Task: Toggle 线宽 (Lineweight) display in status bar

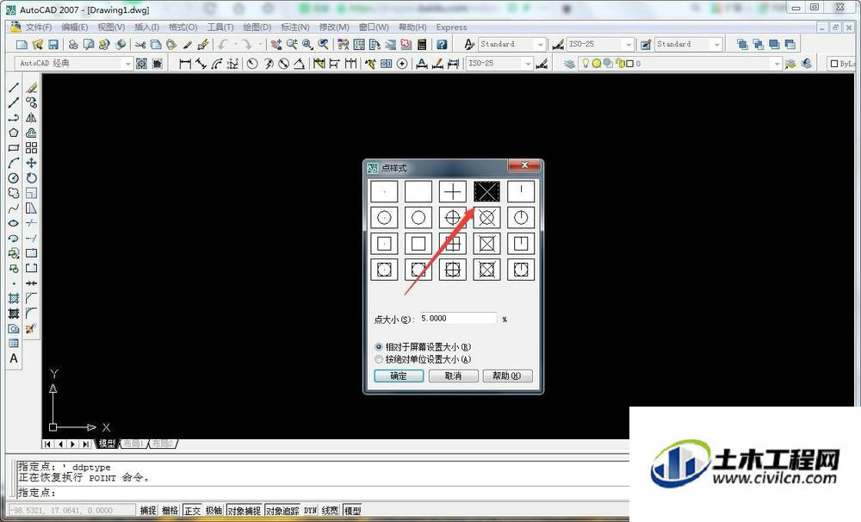Action: tap(330, 511)
